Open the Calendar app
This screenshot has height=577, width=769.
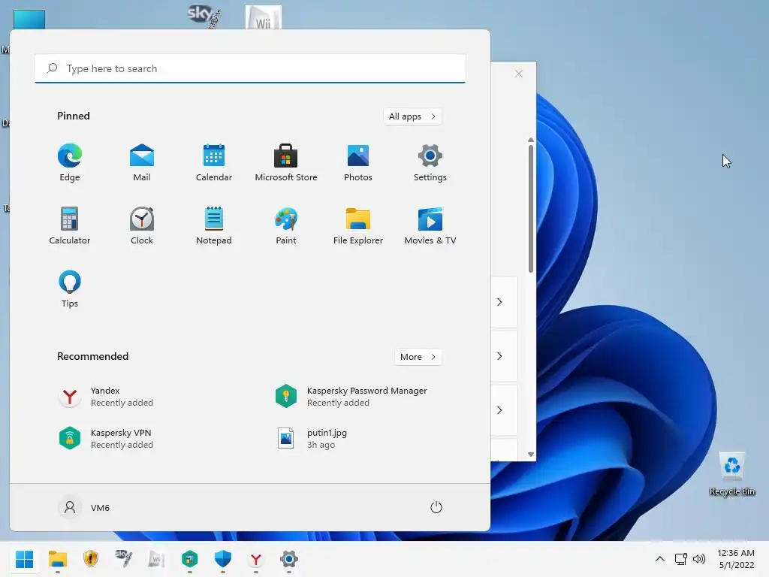point(214,163)
